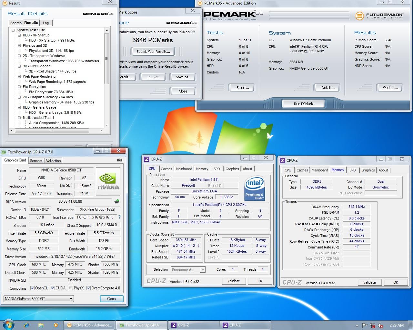Click the network tray icon
This screenshot has height=330, width=413.
pyautogui.click(x=373, y=325)
